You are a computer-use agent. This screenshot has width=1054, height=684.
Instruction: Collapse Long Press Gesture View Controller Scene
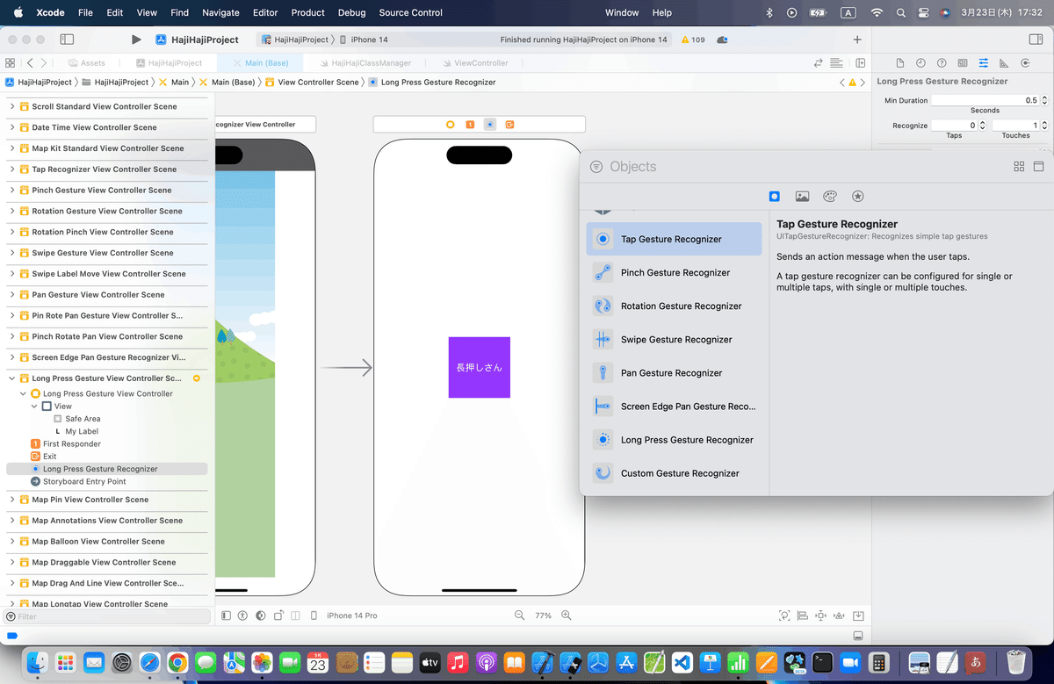point(12,378)
